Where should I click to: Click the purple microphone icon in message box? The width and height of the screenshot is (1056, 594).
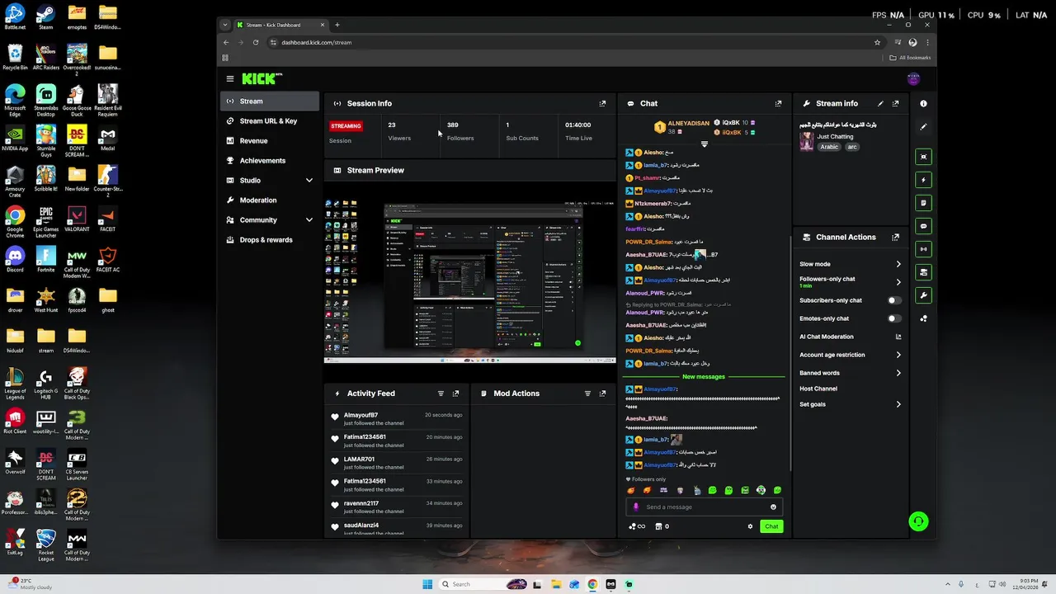coord(635,507)
